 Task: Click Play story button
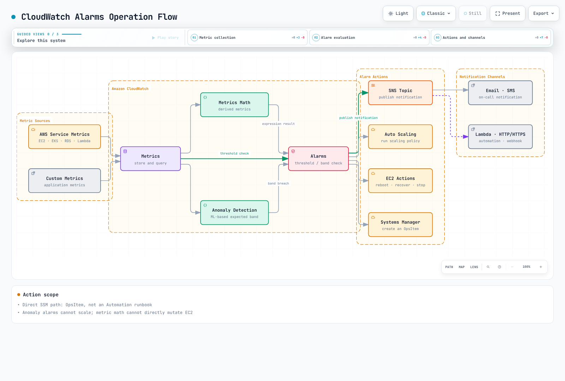click(165, 38)
